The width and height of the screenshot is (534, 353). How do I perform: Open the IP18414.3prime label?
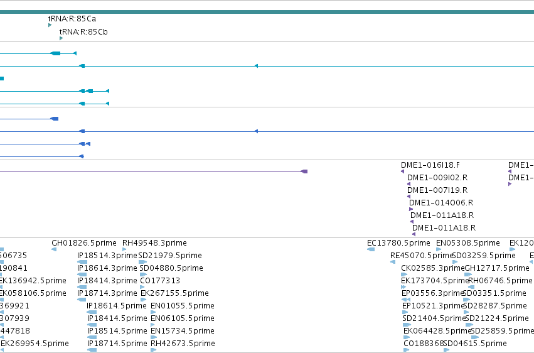107,281
